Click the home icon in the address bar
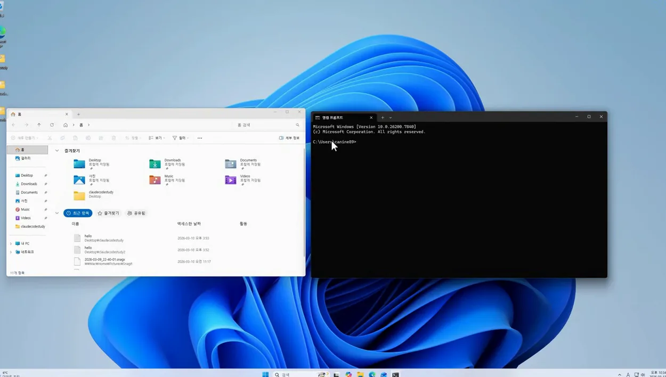This screenshot has height=377, width=666. coord(66,125)
